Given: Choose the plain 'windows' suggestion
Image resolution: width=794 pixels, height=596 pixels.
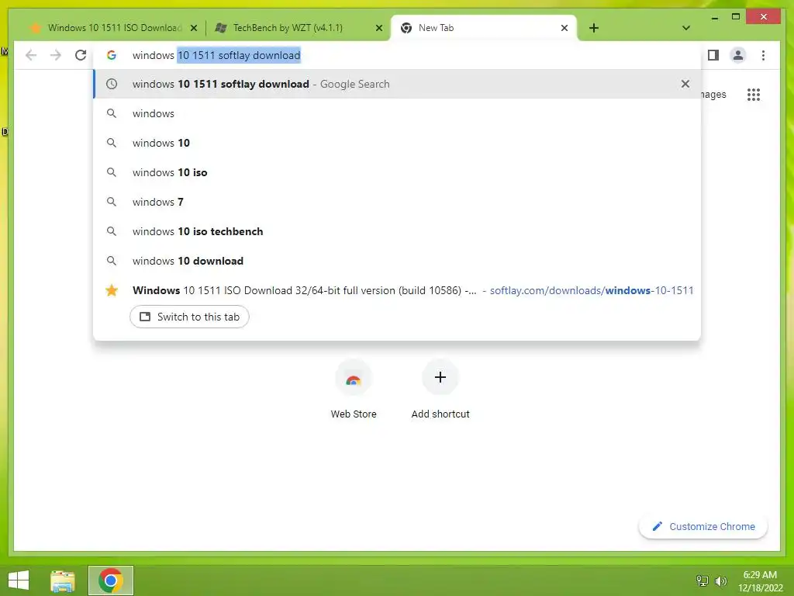Looking at the screenshot, I should pyautogui.click(x=397, y=113).
